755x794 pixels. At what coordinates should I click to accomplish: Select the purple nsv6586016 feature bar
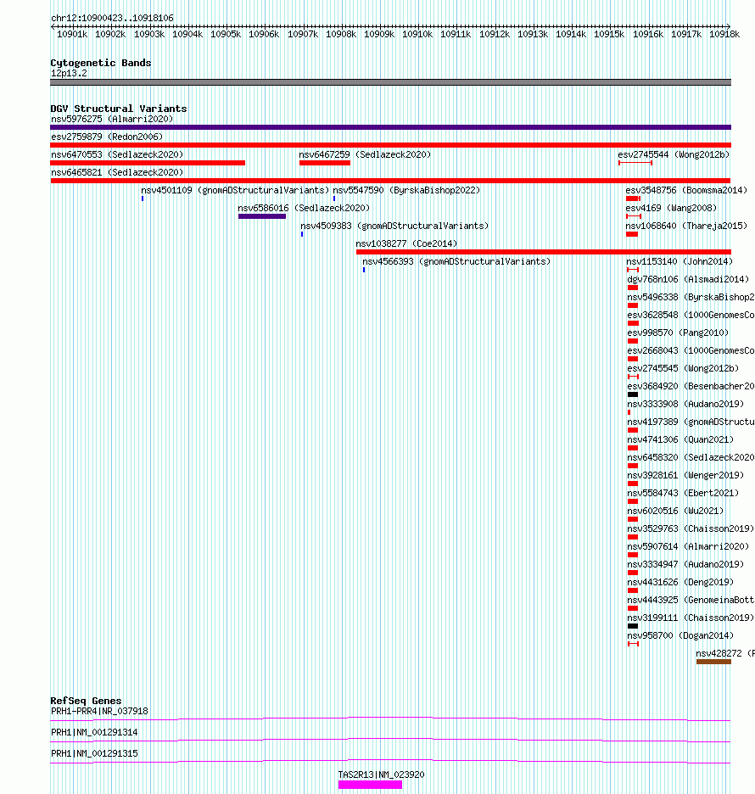coord(262,216)
